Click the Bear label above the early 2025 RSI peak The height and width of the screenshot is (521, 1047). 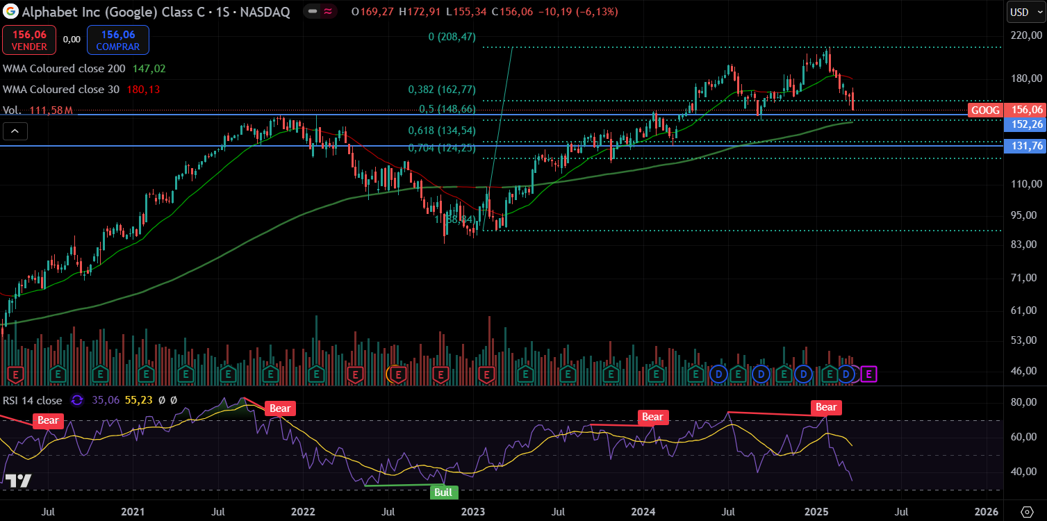[826, 407]
